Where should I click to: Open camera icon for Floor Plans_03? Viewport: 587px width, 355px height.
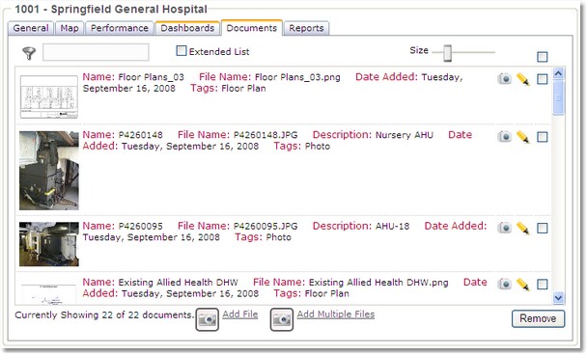504,78
